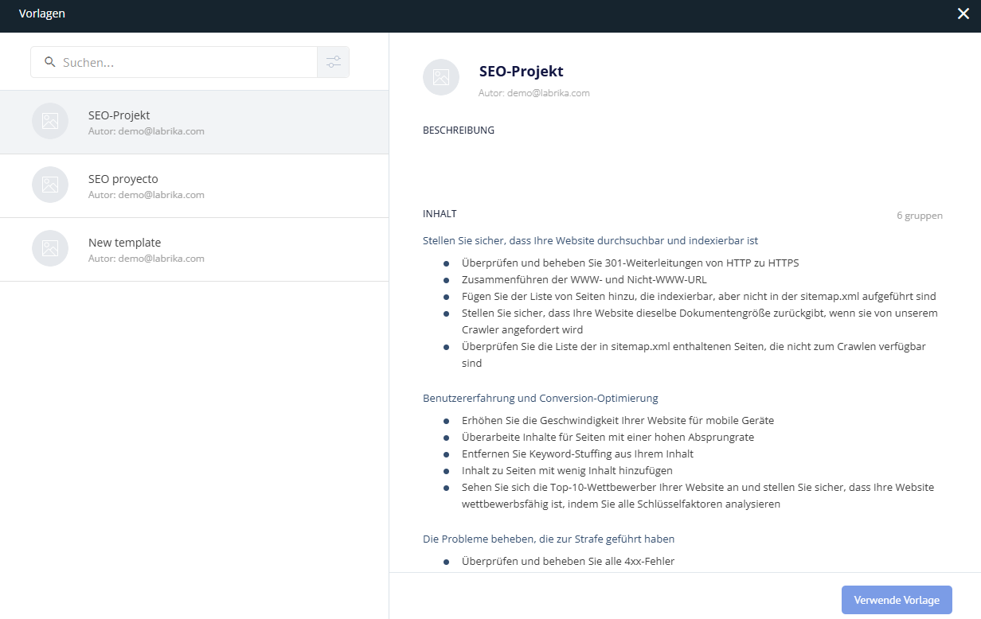This screenshot has width=981, height=619.
Task: Click the SEO-Projekt heading in detail pane
Action: tap(521, 72)
